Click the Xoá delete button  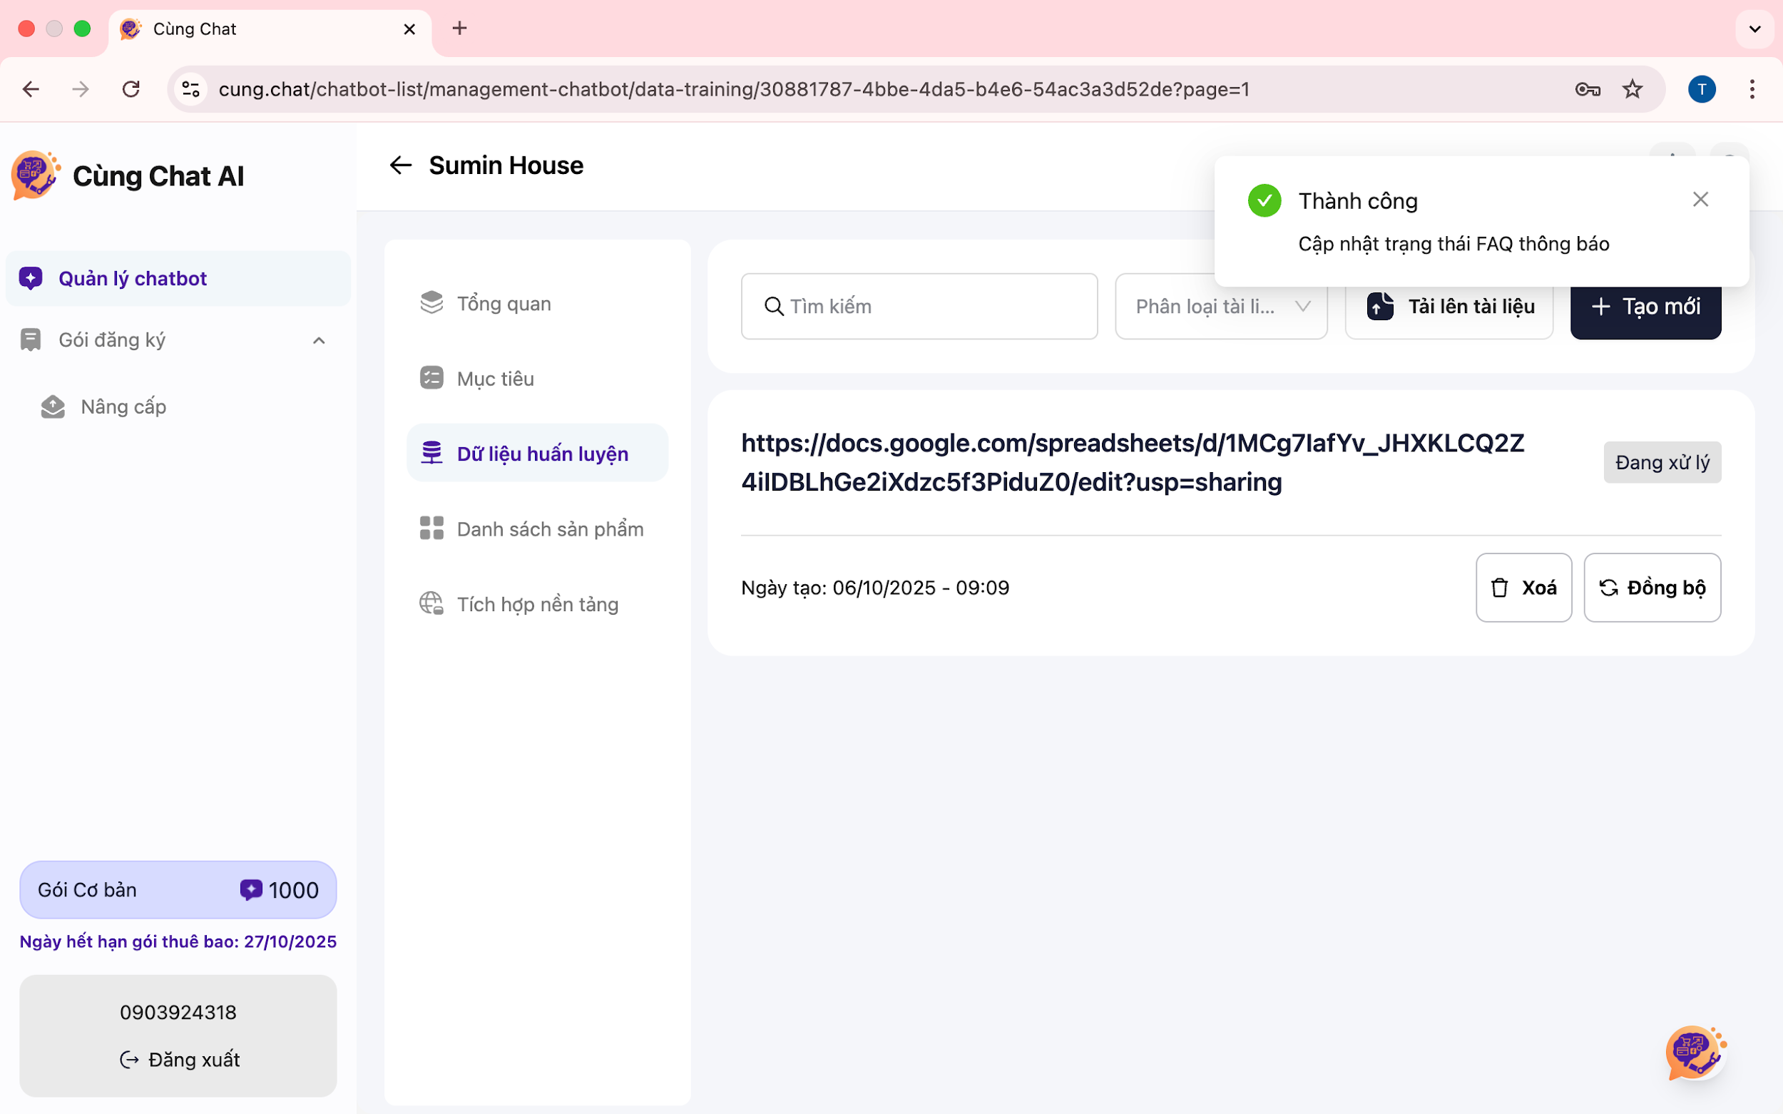tap(1523, 588)
